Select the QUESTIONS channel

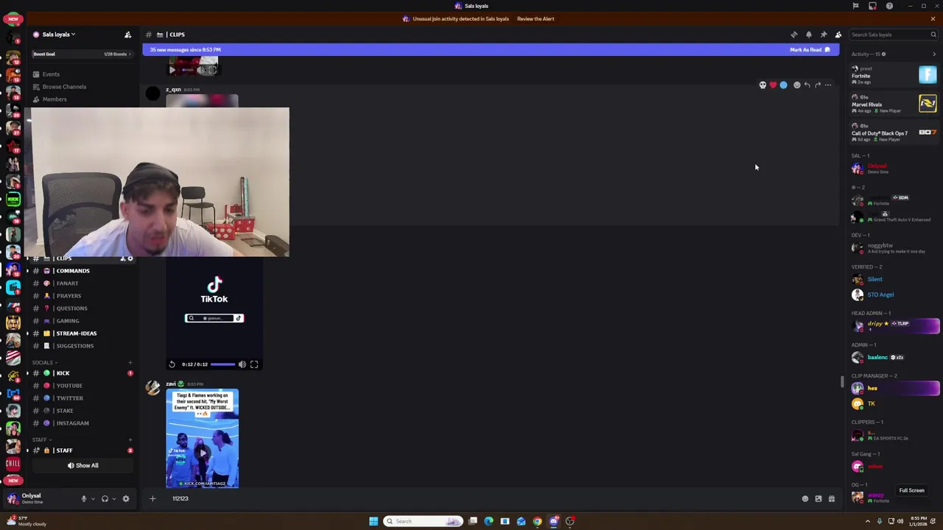[81, 308]
